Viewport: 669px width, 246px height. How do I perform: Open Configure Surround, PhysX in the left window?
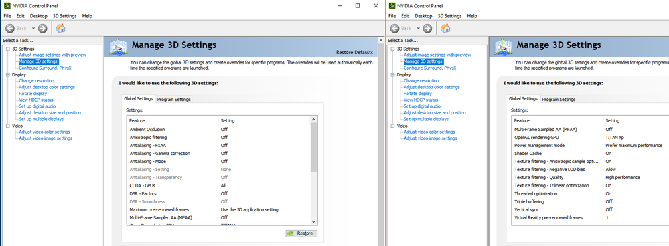[46, 68]
